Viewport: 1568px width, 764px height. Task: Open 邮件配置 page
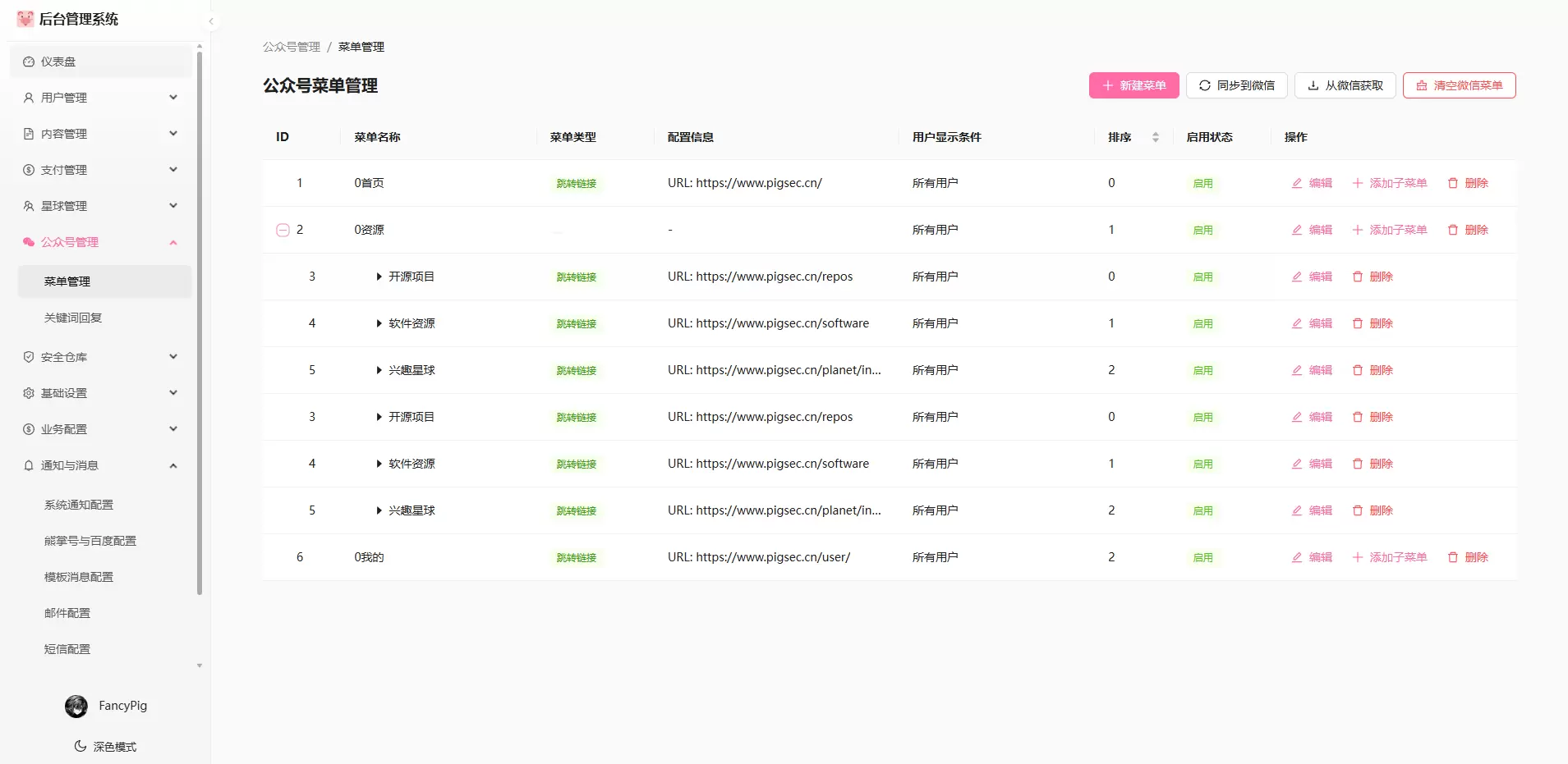tap(104, 613)
